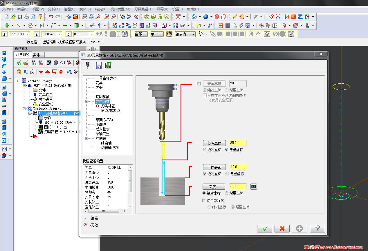This screenshot has height=251, width=368.
Task: Click the 全部... selection button
Action: [141, 34]
